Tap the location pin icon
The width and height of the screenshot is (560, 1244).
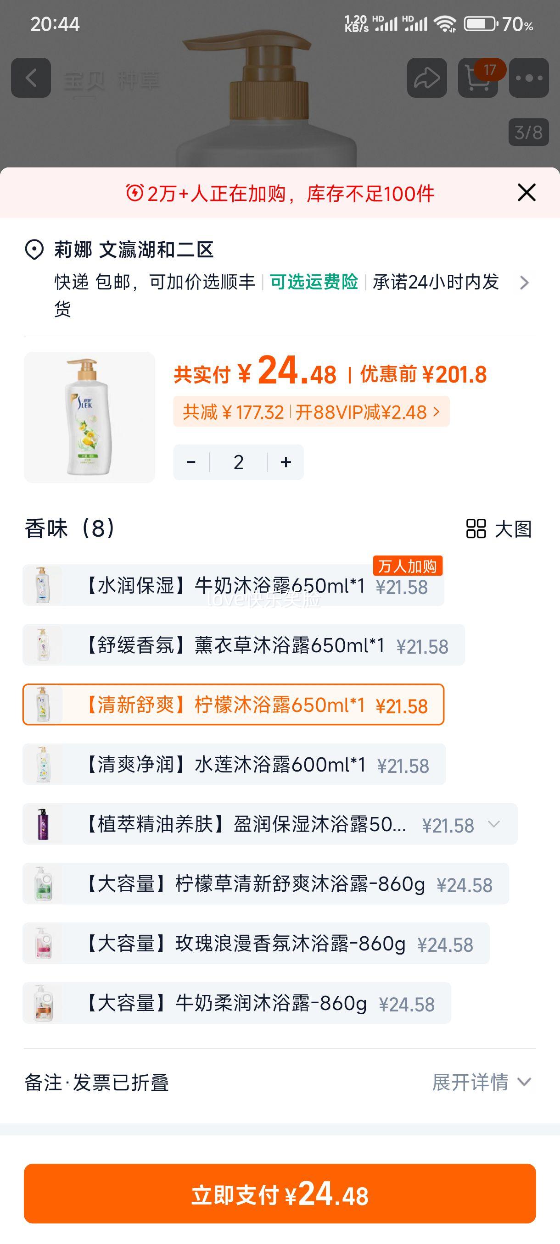pos(34,250)
